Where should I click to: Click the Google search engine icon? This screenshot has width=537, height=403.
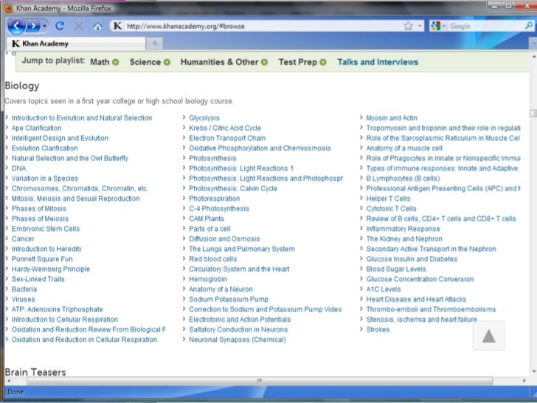point(436,26)
